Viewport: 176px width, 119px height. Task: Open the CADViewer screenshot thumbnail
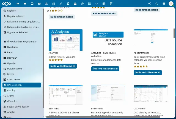(x=151, y=93)
